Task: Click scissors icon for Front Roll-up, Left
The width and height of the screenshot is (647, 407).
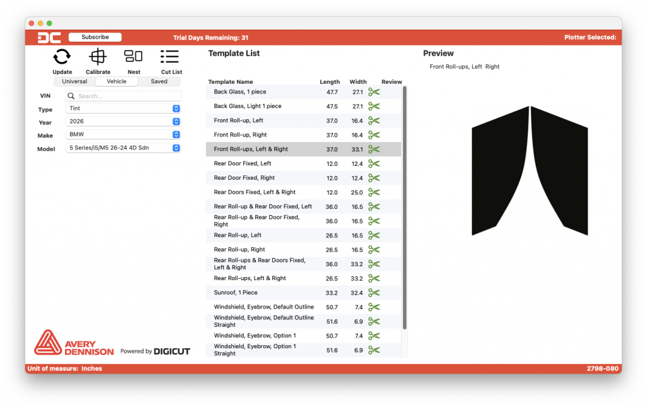Action: 374,121
